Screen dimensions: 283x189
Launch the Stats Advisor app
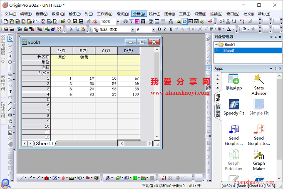click(x=259, y=85)
